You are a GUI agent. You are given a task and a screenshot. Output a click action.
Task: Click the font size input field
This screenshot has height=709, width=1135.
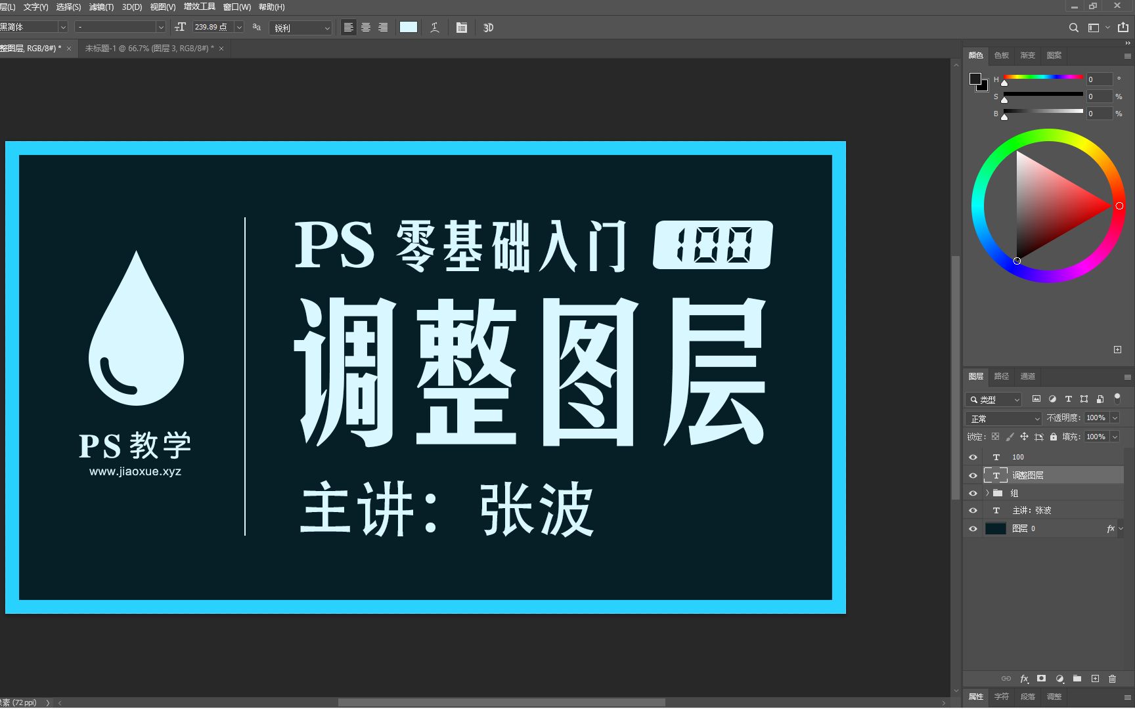(x=213, y=27)
